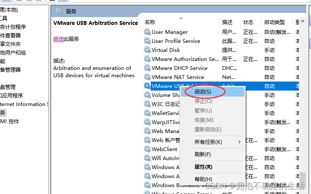
Task: Click the W3C log service gear icon
Action: 147,104
